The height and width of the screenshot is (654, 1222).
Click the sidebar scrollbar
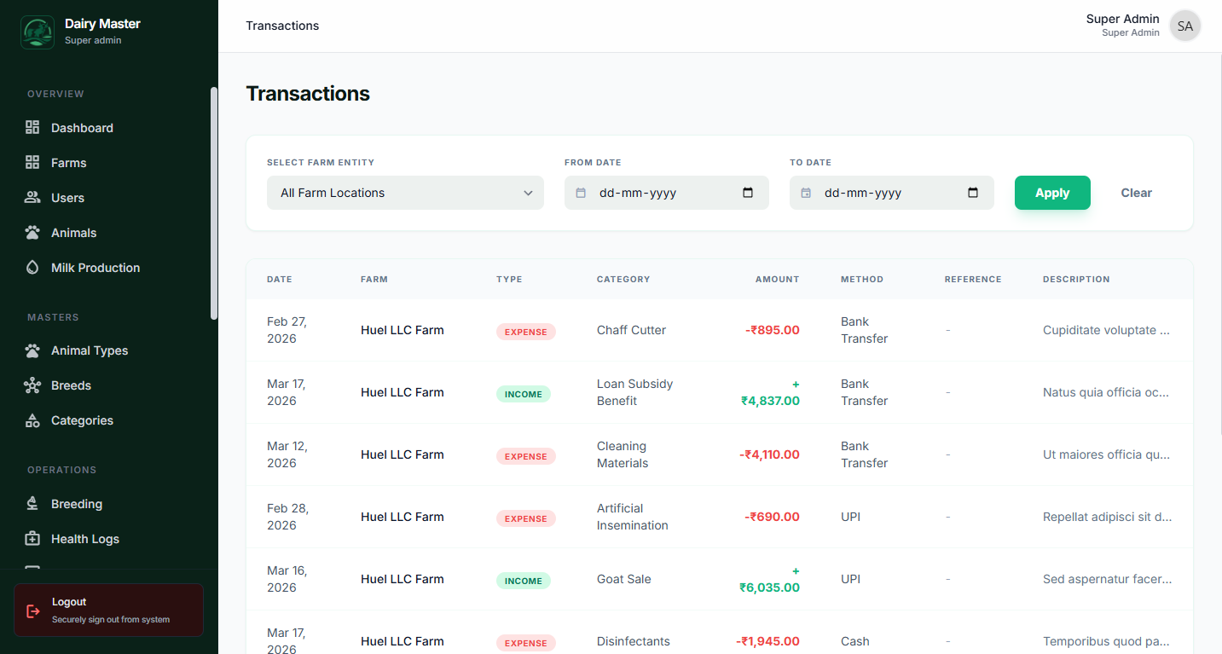click(x=214, y=196)
